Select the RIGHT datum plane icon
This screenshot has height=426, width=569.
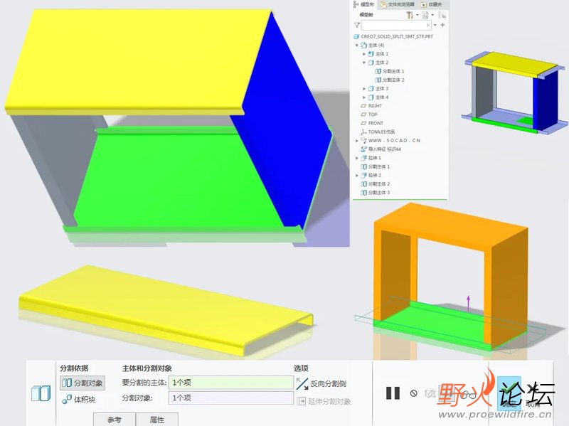point(363,106)
